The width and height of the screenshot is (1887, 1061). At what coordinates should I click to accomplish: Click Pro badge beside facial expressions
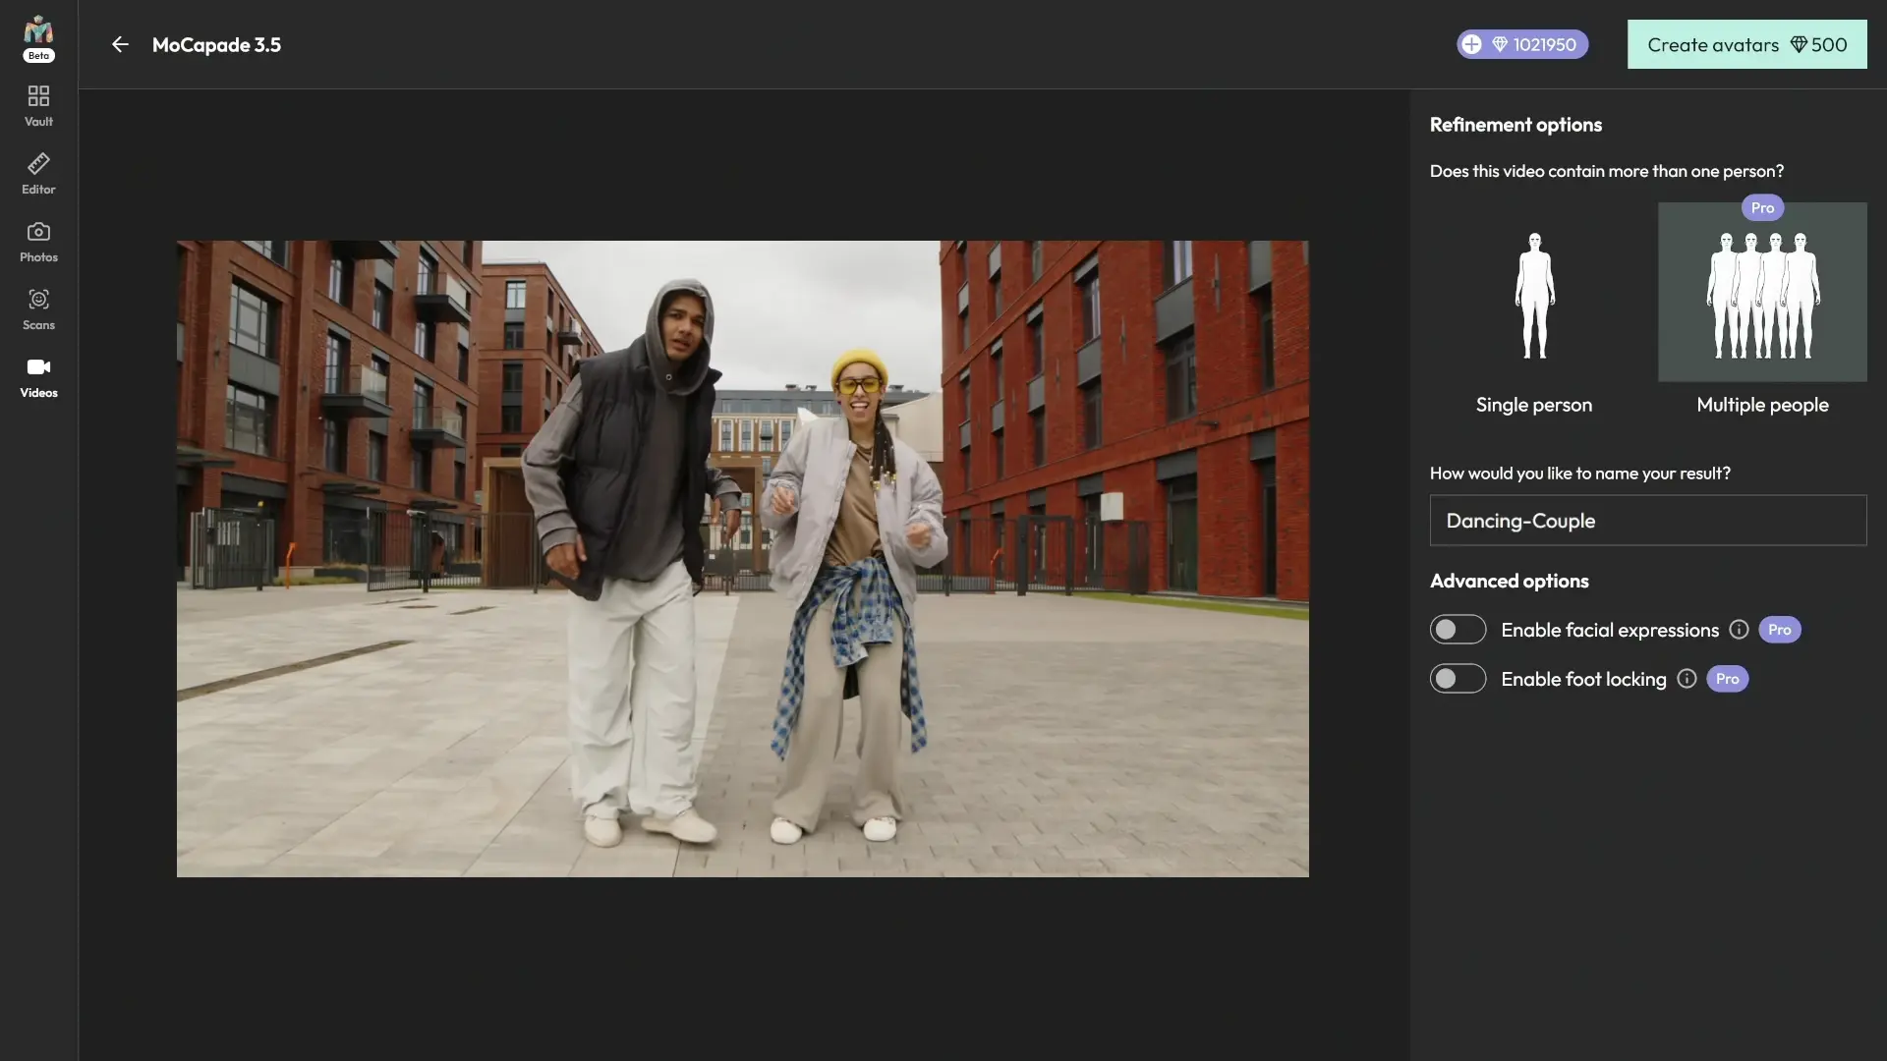[x=1779, y=630]
